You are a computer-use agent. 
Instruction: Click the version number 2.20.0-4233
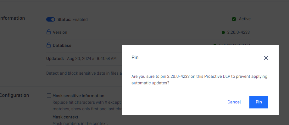(x=238, y=32)
